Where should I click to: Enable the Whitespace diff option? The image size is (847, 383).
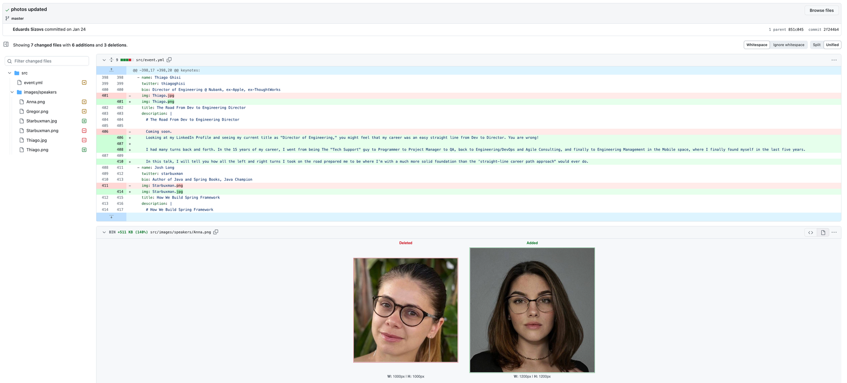coord(757,45)
